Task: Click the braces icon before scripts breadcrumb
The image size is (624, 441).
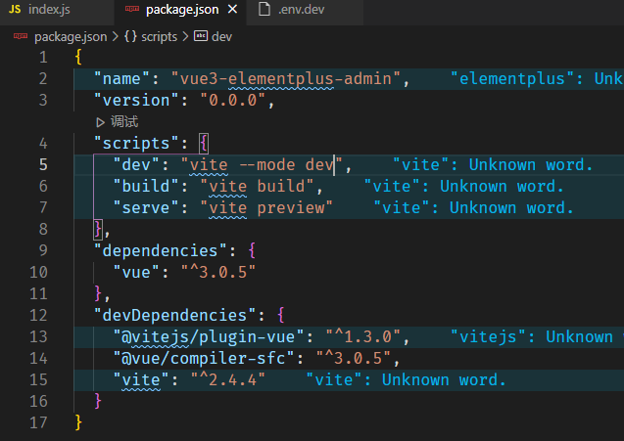Action: coord(130,36)
